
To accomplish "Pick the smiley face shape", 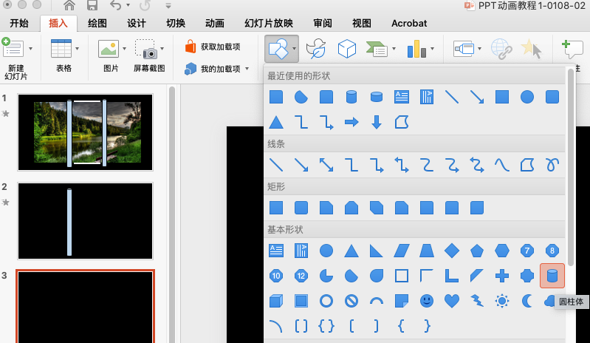I will pos(427,301).
